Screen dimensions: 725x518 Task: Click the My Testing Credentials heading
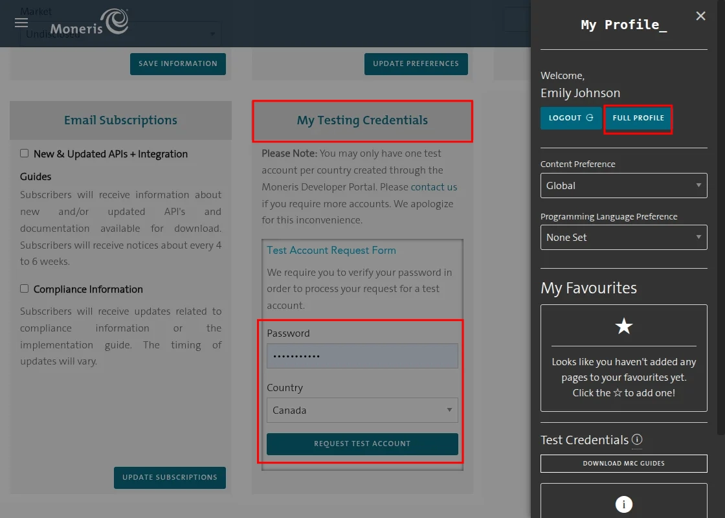(362, 120)
